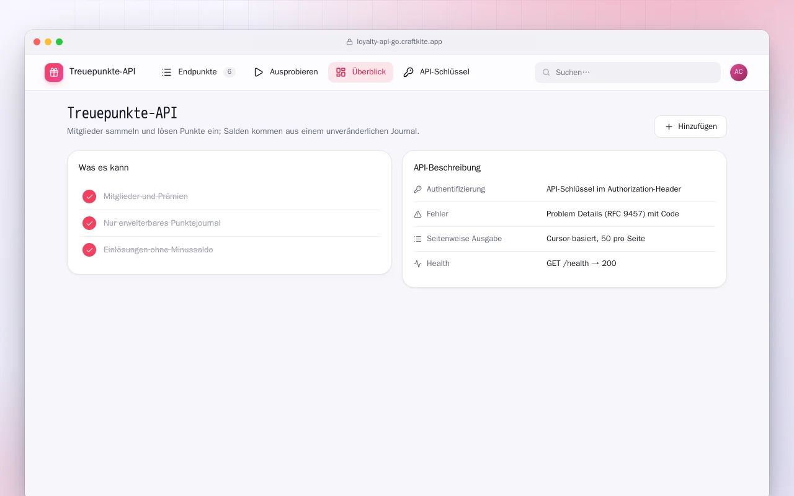Click the green maximize window button

[60, 42]
